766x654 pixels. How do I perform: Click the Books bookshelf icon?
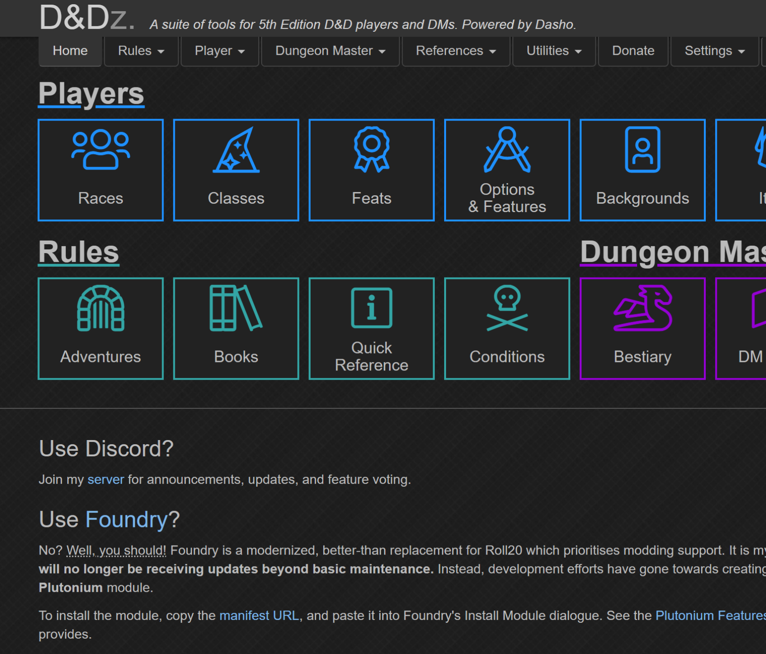[236, 308]
